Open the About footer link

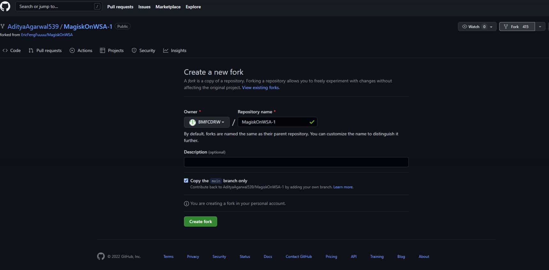click(x=424, y=257)
